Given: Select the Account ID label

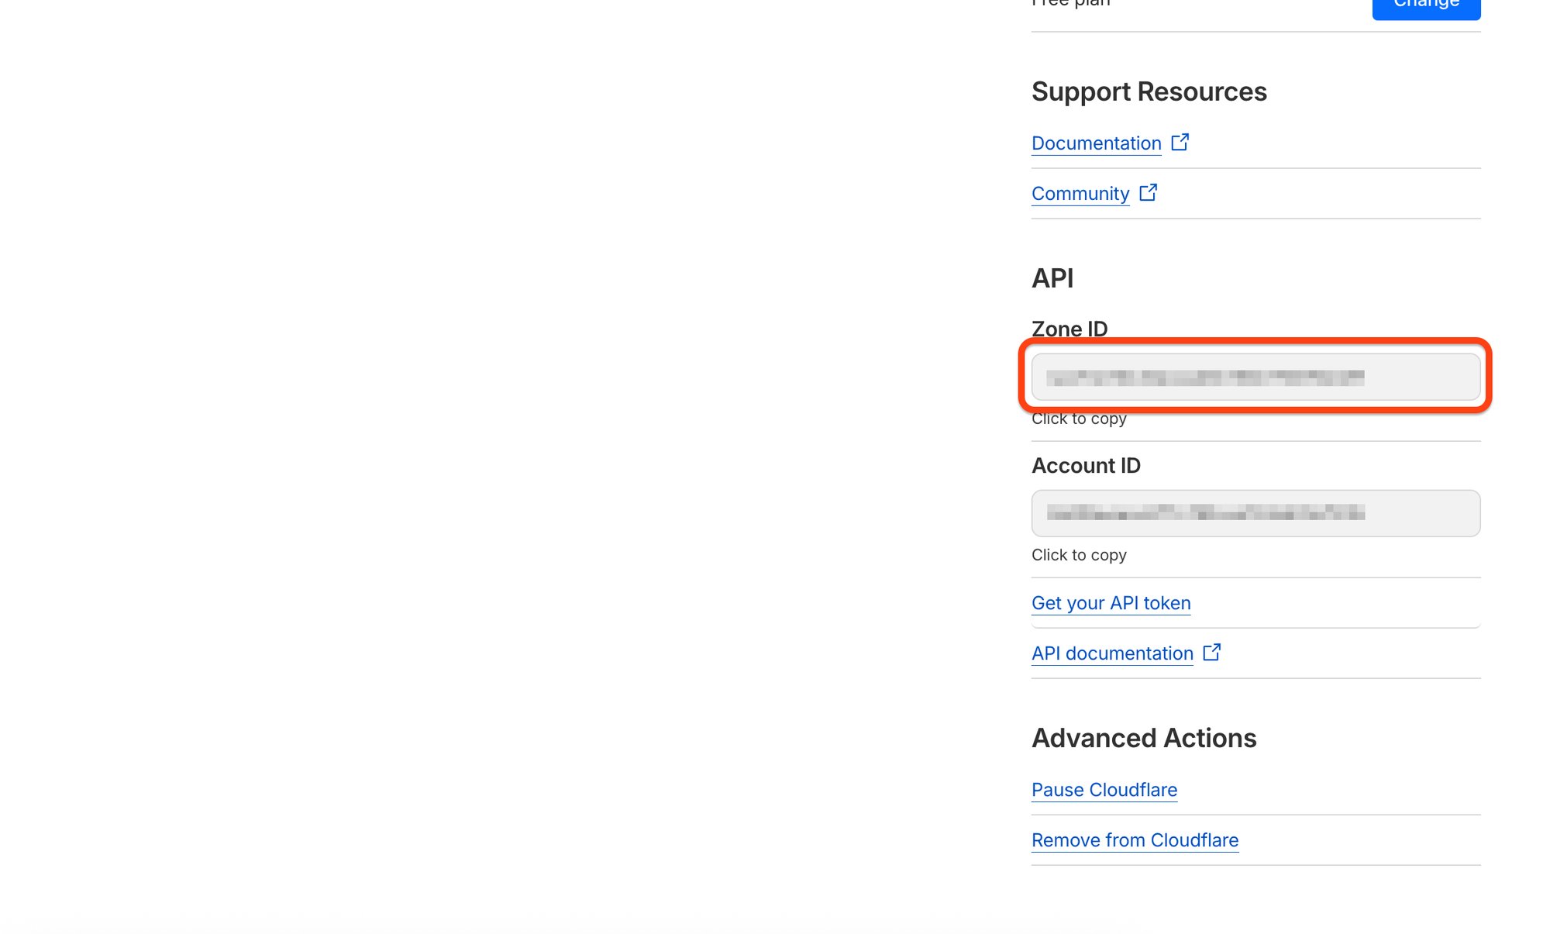Looking at the screenshot, I should 1086,465.
